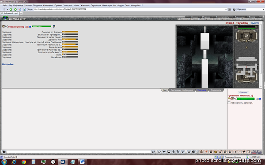Viewport: 265px width, 165px height.
Task: Click the character name Революционер at top left
Action: [x=16, y=26]
